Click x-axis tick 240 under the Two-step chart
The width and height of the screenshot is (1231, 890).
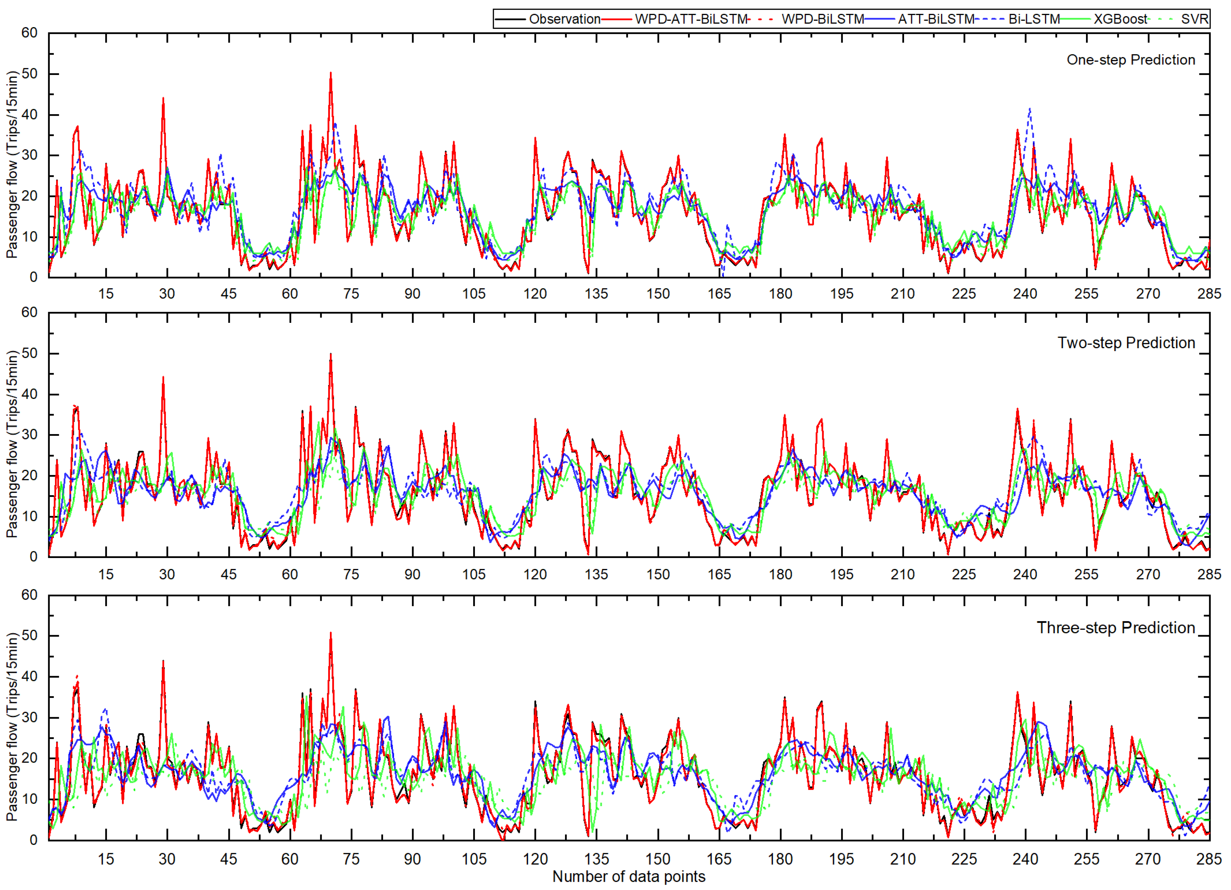tap(1025, 574)
